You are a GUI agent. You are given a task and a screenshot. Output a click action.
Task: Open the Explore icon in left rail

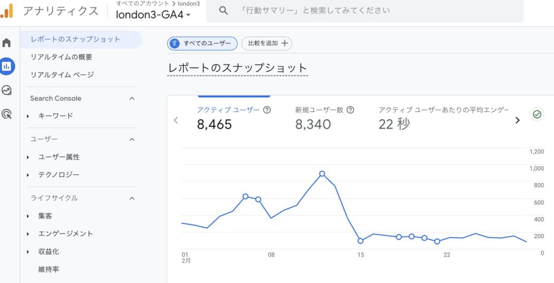(6, 90)
